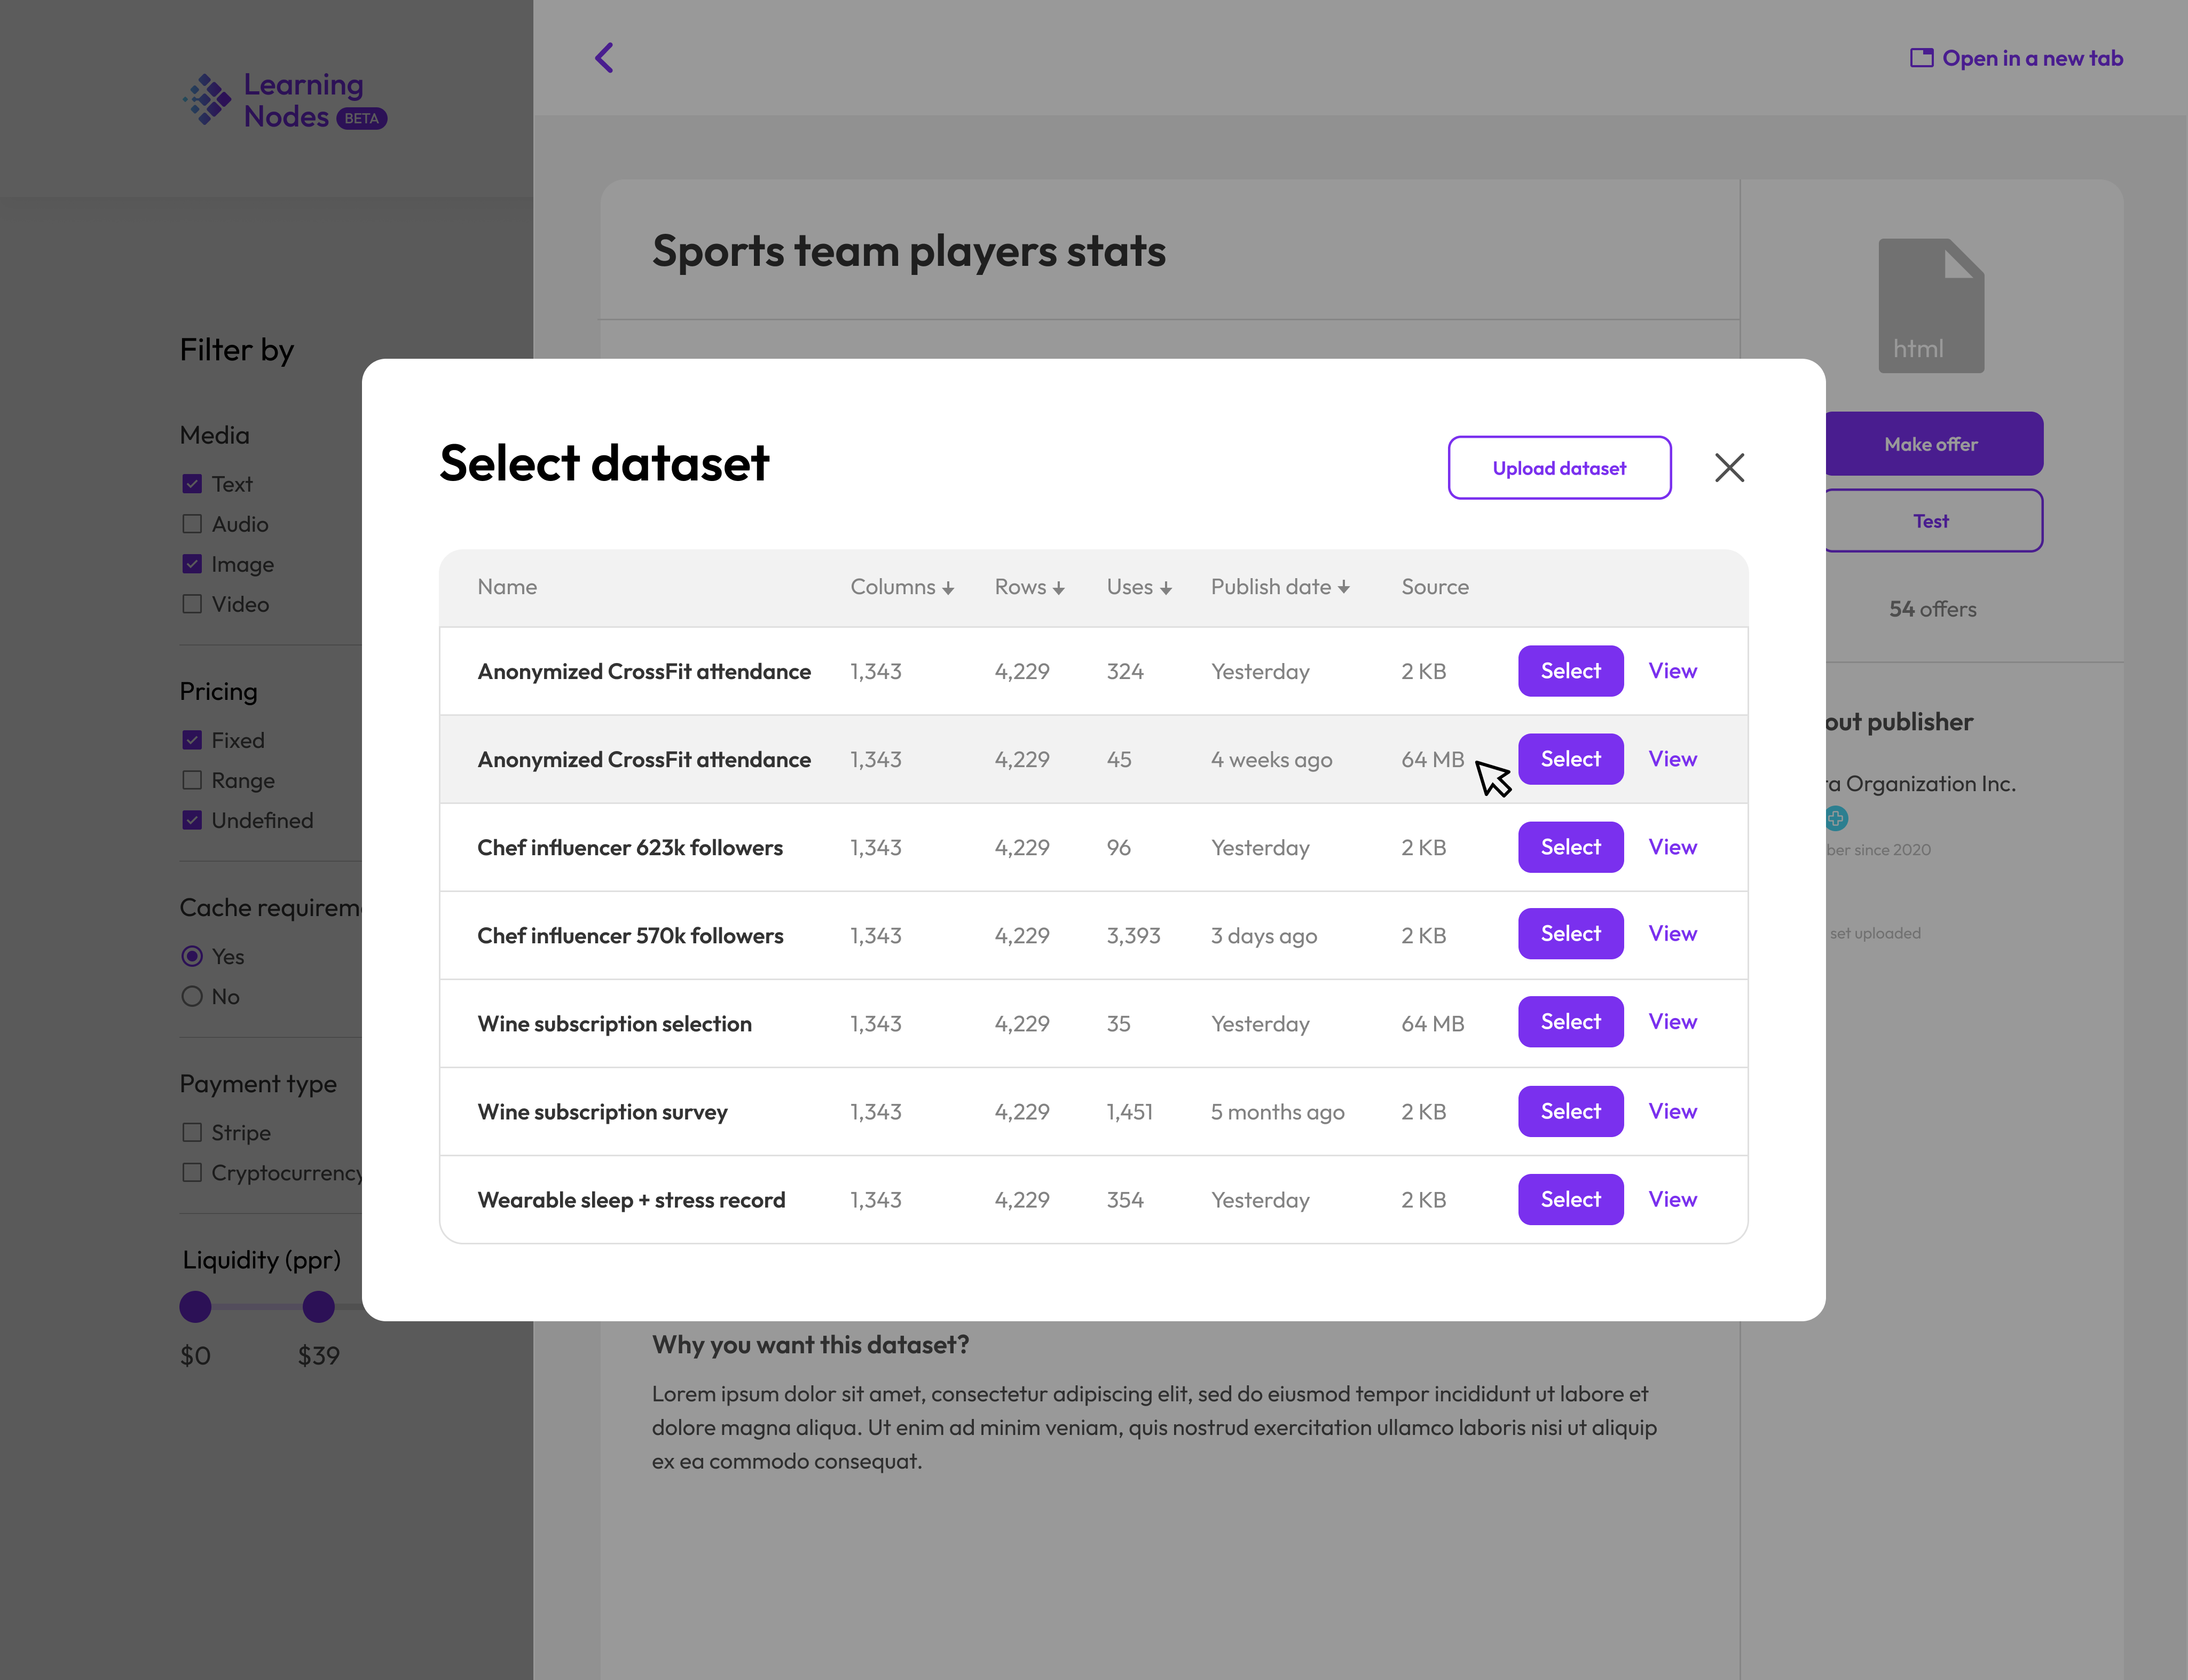2188x1680 pixels.
Task: Select the Chef influencer 570k followers dataset
Action: click(x=1570, y=933)
